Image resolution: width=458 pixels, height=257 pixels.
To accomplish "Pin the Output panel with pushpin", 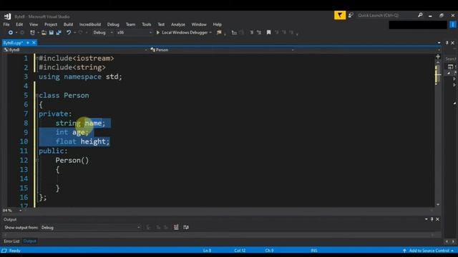I will click(x=432, y=219).
